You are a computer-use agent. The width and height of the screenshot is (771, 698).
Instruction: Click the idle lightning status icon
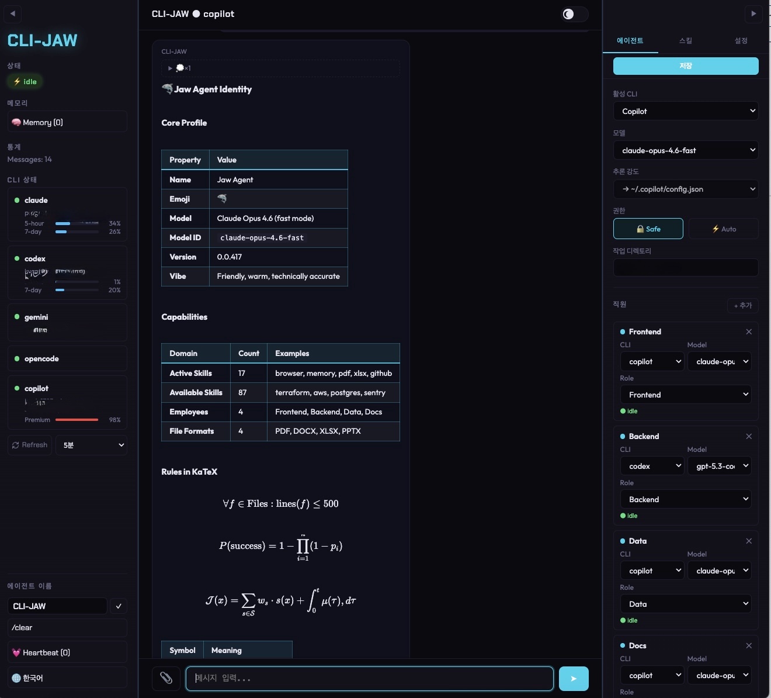tap(17, 82)
